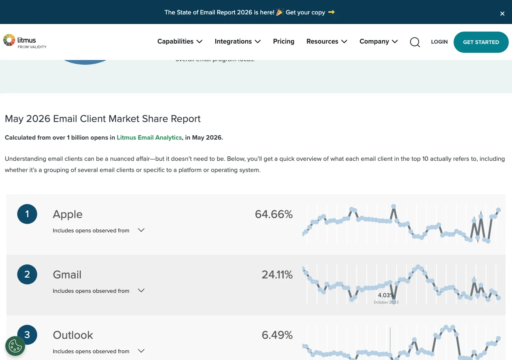Viewport: 512px width, 360px height.
Task: Expand Outlook's included opens chevron
Action: [141, 351]
